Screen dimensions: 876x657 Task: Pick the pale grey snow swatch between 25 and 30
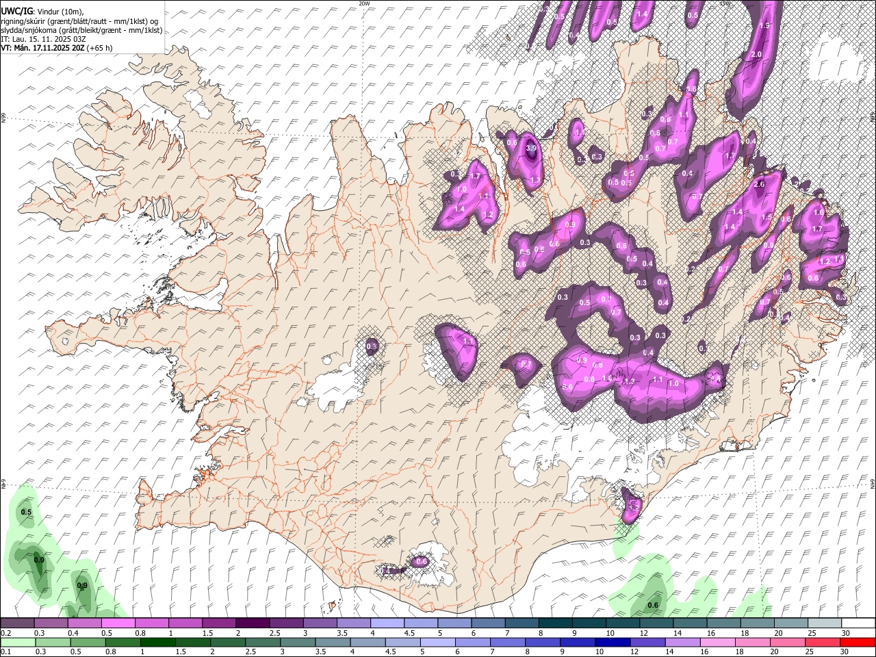[824, 623]
